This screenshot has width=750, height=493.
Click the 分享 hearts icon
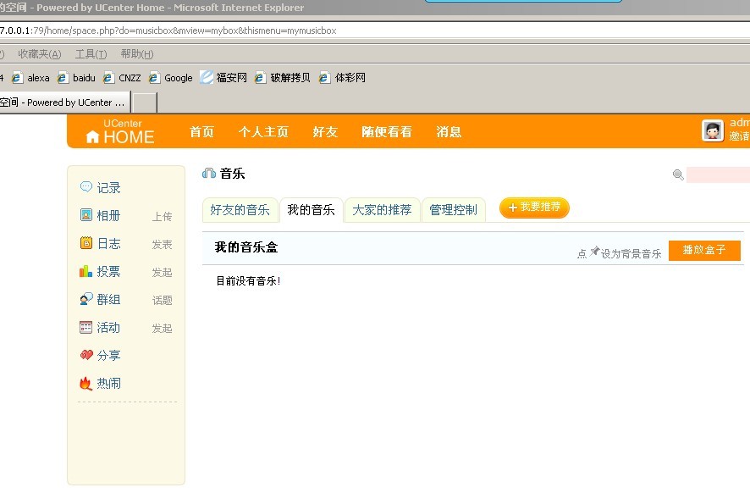(86, 355)
